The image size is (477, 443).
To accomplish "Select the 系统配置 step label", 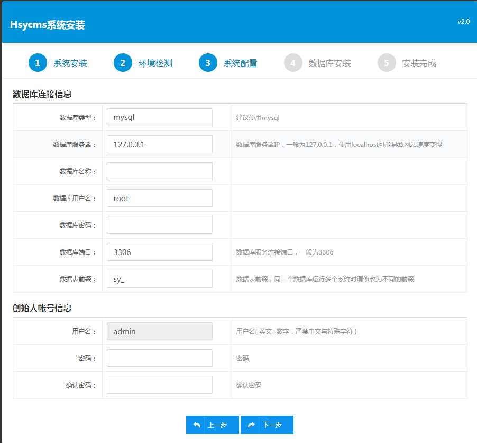I will pyautogui.click(x=241, y=63).
